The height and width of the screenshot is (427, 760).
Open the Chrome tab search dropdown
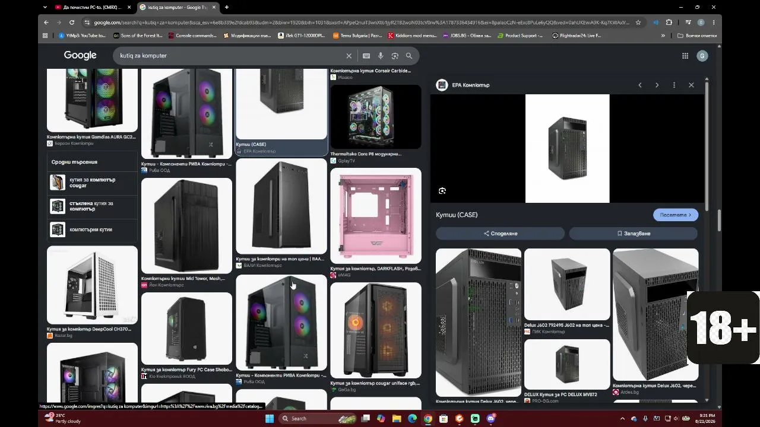[45, 7]
